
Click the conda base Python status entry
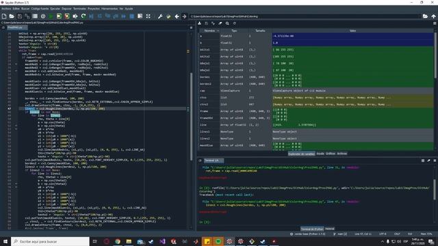[x=307, y=234]
